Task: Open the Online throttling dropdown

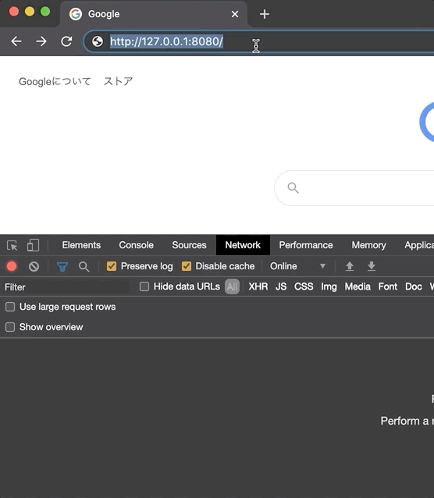Action: [x=298, y=266]
